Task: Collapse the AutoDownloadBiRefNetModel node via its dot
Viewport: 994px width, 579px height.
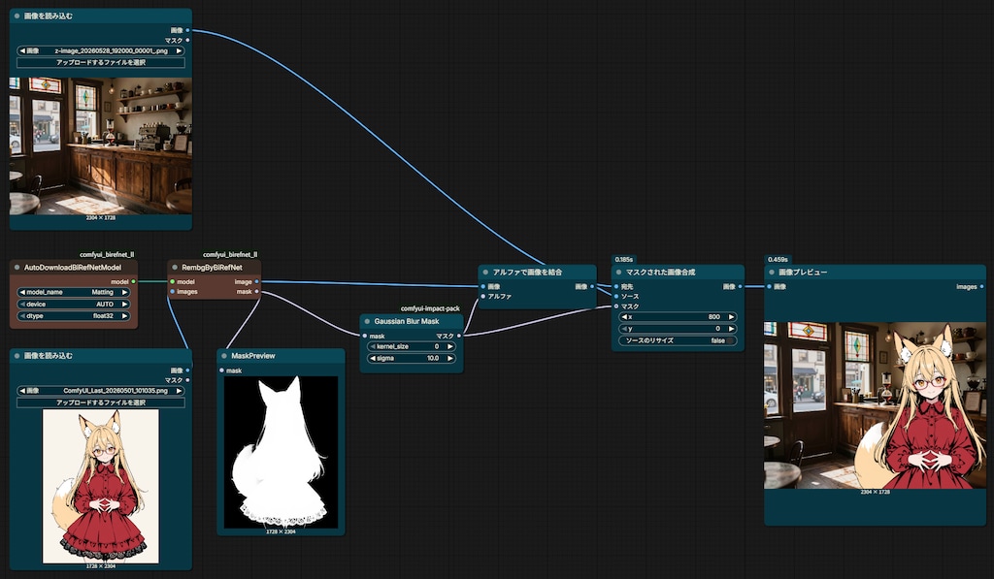Action: (x=17, y=268)
